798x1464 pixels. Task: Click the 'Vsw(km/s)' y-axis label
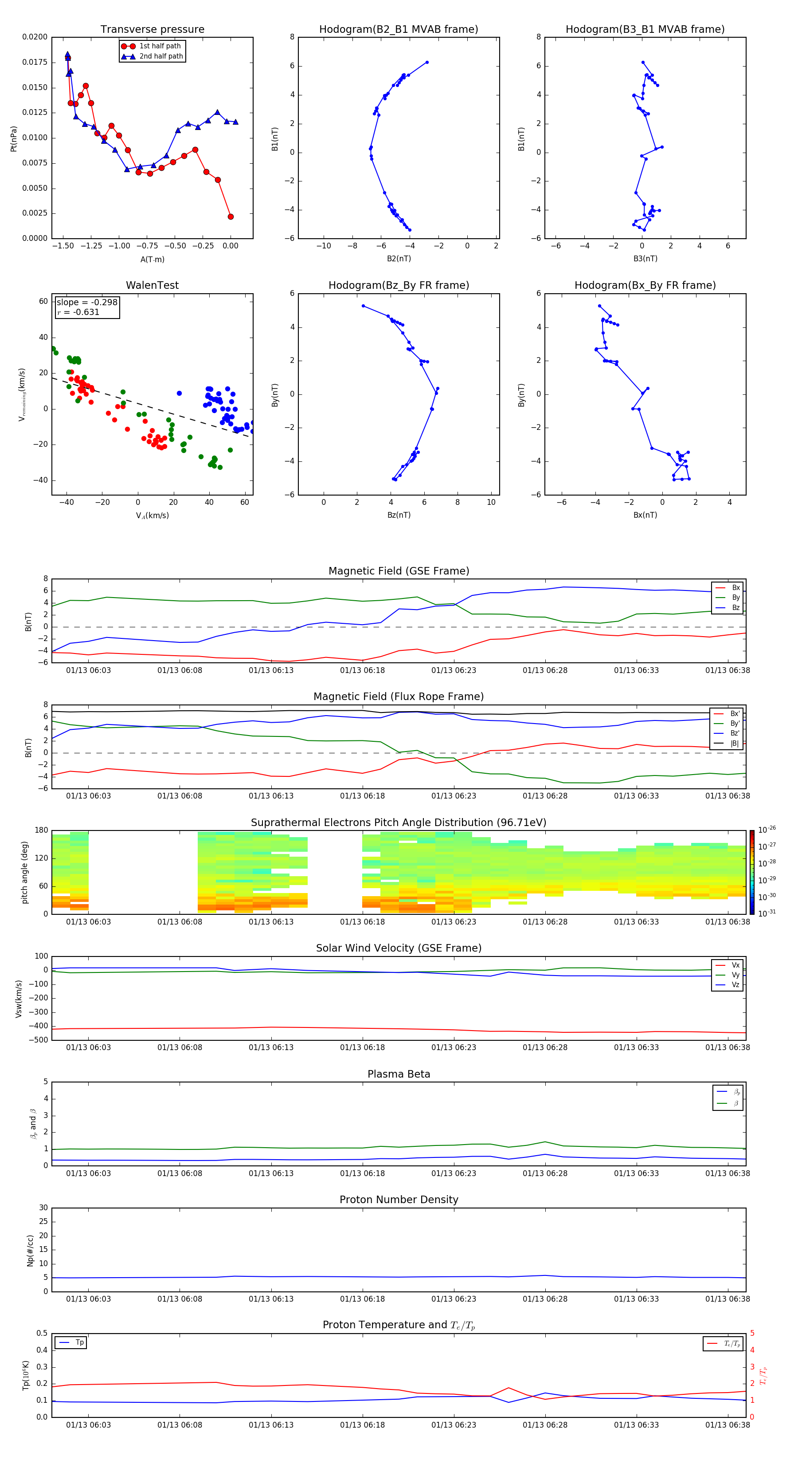click(x=18, y=999)
